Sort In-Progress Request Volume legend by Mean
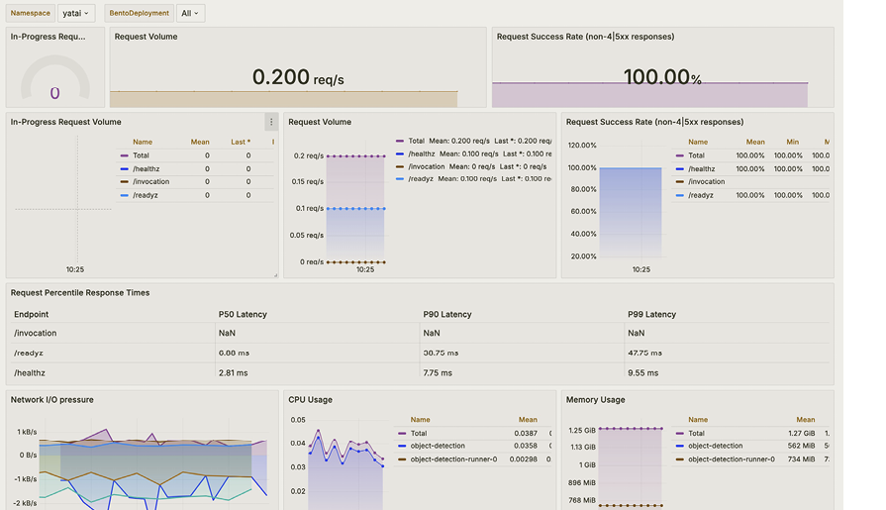 [200, 142]
